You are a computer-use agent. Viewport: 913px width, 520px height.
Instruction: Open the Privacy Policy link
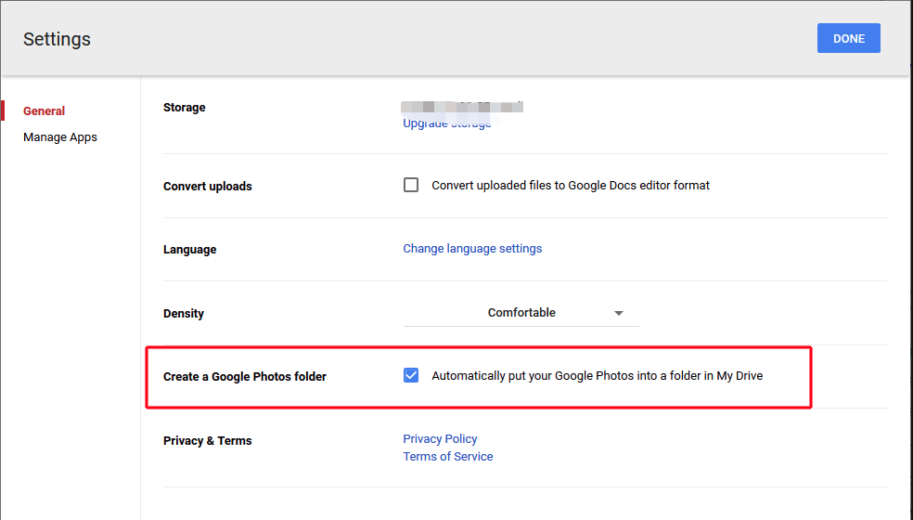(440, 438)
